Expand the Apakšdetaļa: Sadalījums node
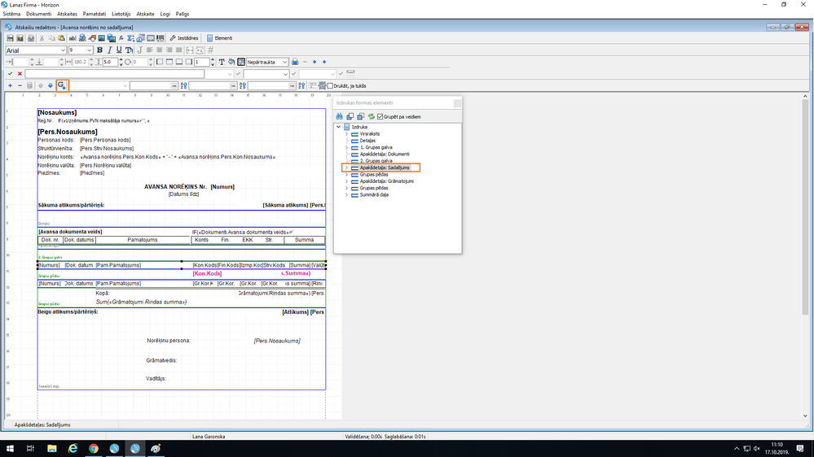The width and height of the screenshot is (814, 457). click(347, 168)
